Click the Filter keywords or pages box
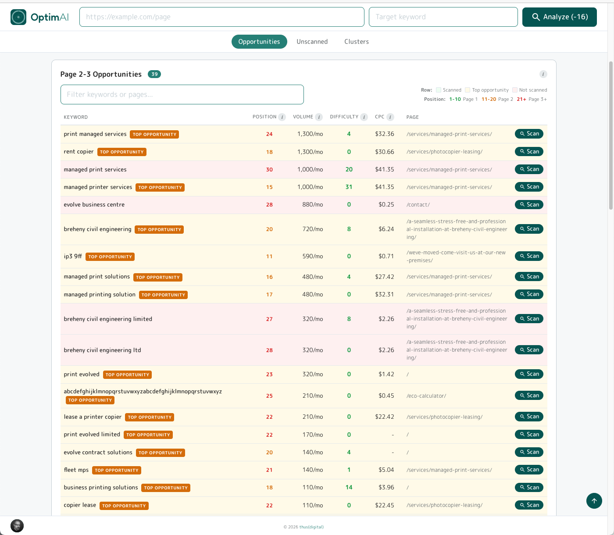This screenshot has width=614, height=535. (182, 95)
